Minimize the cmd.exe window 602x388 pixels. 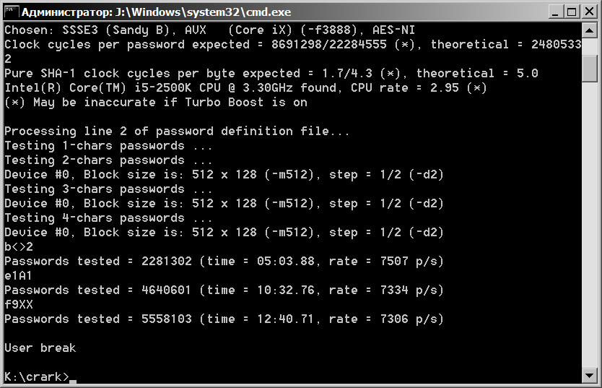point(557,12)
